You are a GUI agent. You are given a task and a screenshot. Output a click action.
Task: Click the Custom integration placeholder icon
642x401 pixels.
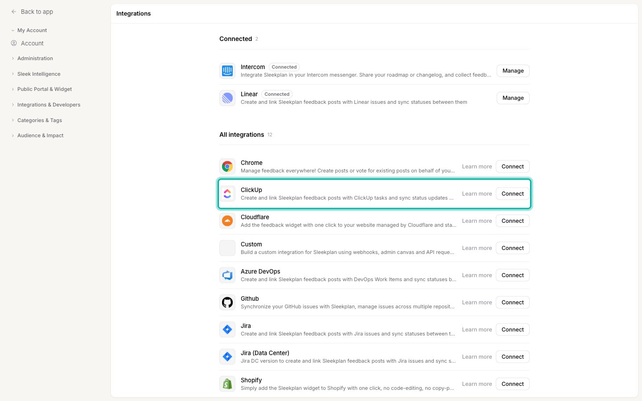tap(227, 248)
